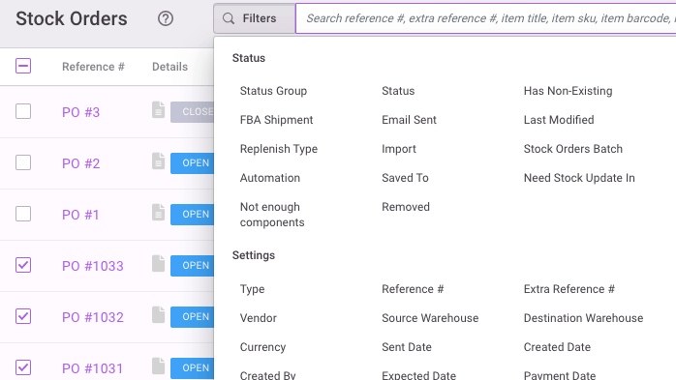The width and height of the screenshot is (676, 380).
Task: Open document details icon for PO #1
Action: 158,213
